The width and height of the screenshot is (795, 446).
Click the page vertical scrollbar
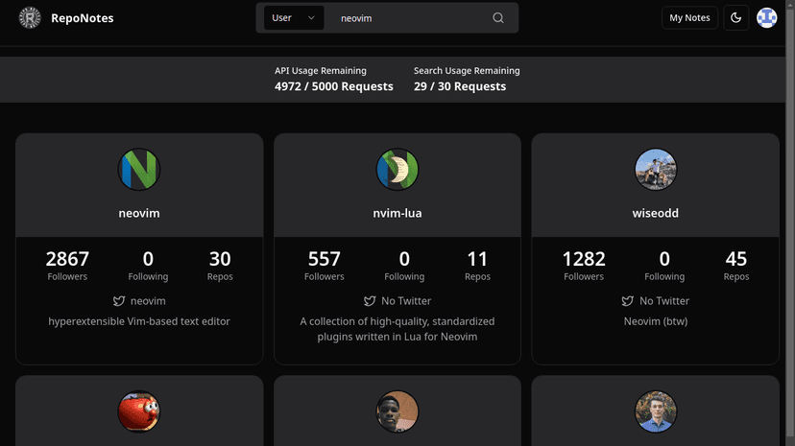pyautogui.click(x=790, y=223)
